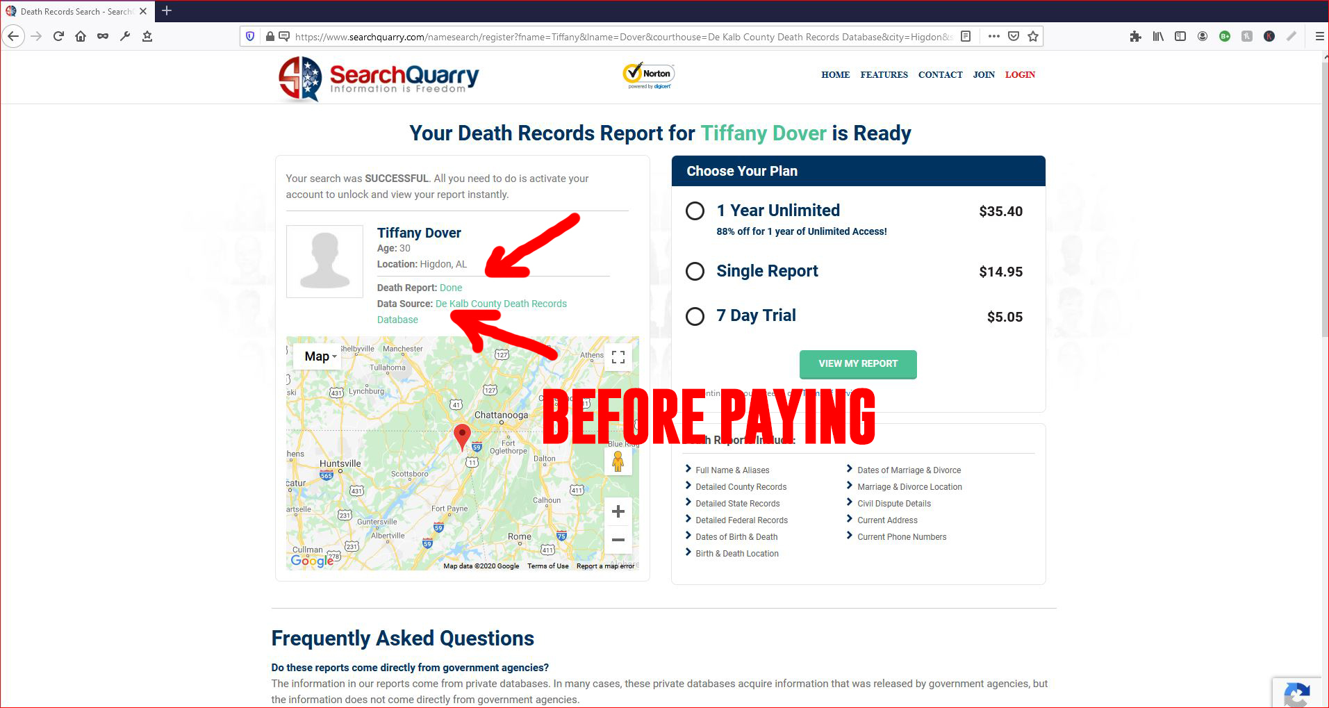
Task: Reload the current page
Action: click(58, 36)
